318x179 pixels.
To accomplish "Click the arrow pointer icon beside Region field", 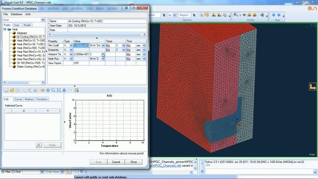I will [x=194, y=15].
